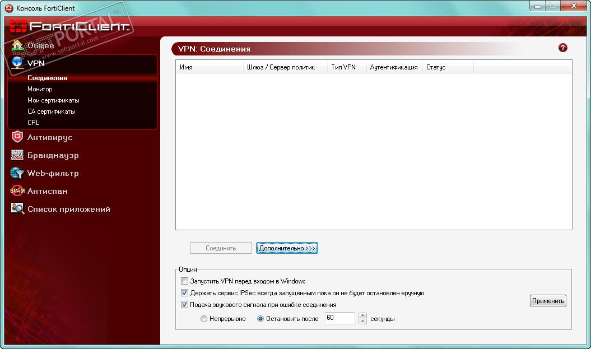
Task: Increase seconds with spinner up arrow
Action: click(362, 315)
